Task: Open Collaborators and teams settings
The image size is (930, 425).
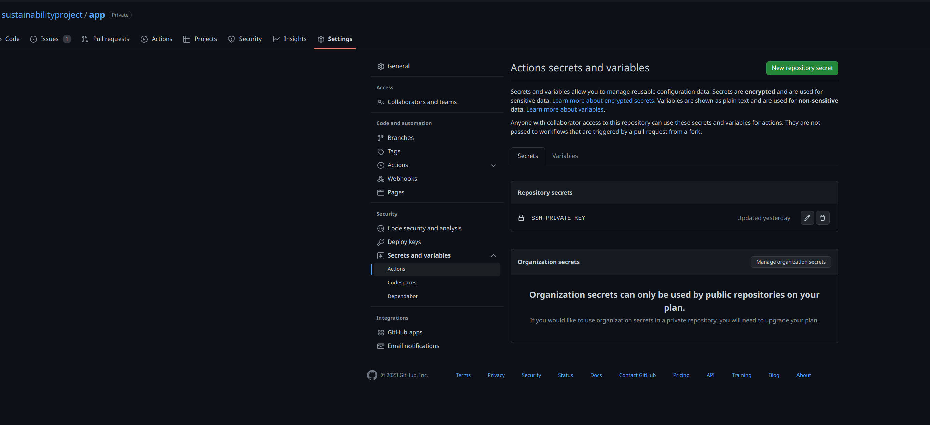Action: 422,102
